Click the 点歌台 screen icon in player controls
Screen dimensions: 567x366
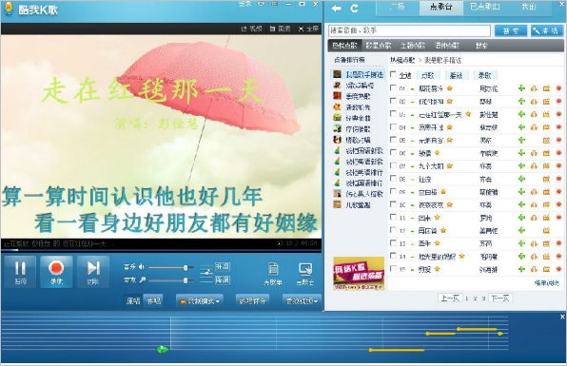click(305, 274)
